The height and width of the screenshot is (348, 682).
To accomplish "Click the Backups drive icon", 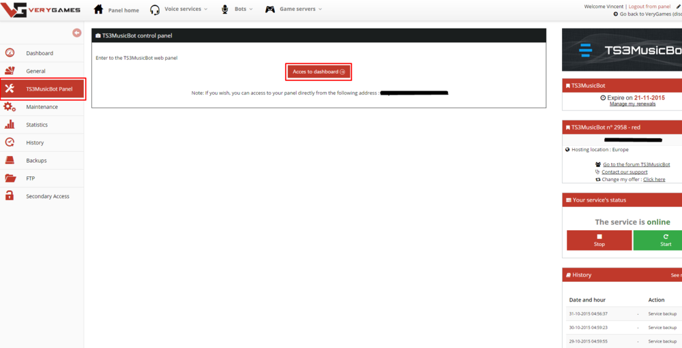I will [10, 160].
